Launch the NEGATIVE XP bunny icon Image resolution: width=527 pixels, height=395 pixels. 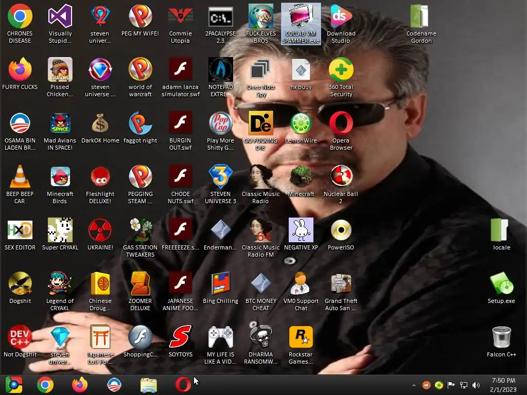[x=301, y=230]
